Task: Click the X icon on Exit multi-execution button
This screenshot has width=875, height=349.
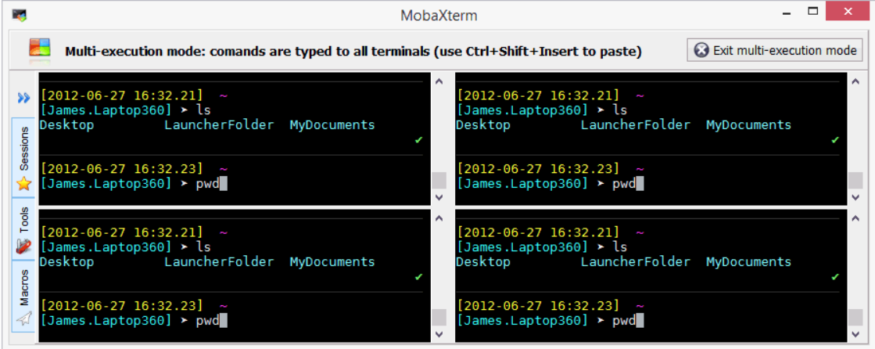Action: click(x=701, y=50)
